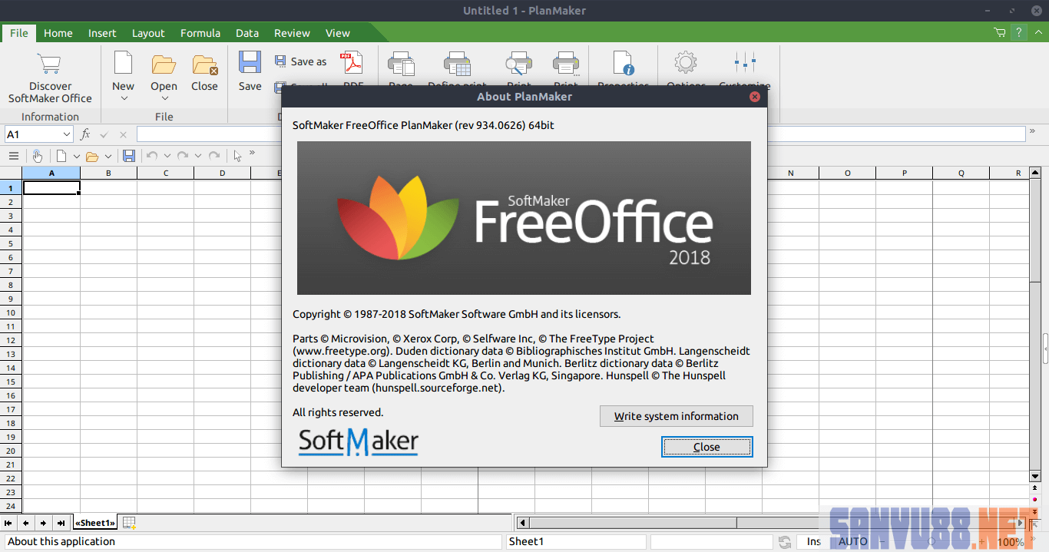This screenshot has width=1049, height=552.
Task: Open the Undo history dropdown arrow
Action: coord(167,157)
